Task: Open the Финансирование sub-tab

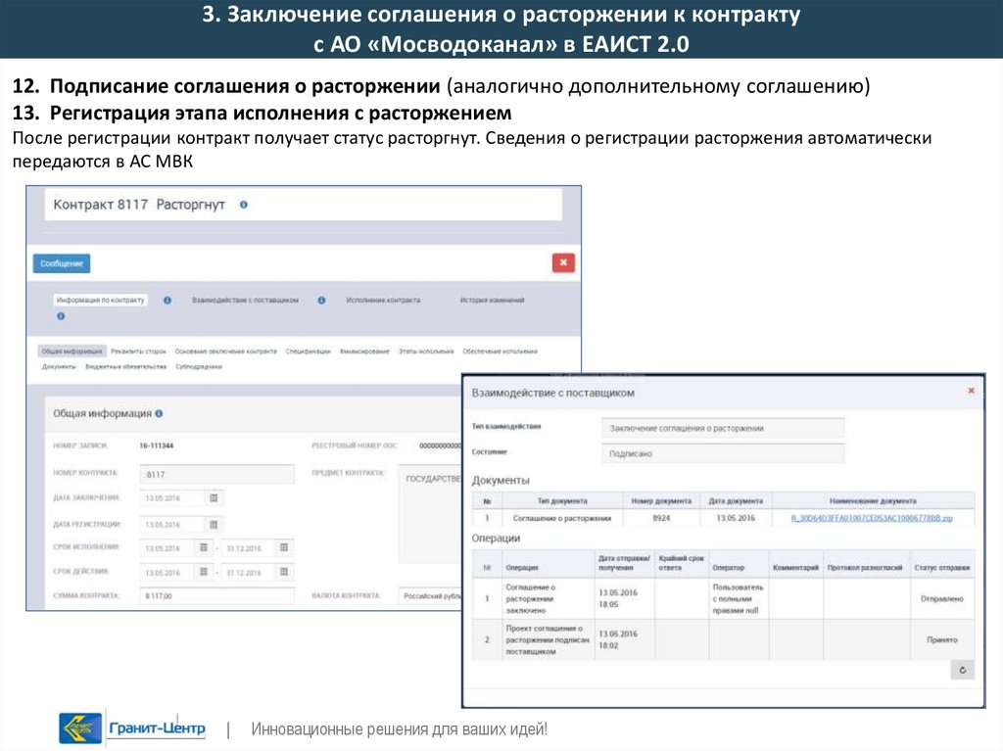Action: pyautogui.click(x=364, y=352)
